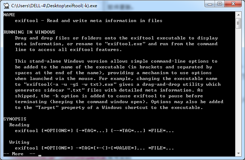This screenshot has height=160, width=245.
Task: Click the "-- More --" pager prompt
Action: click(20, 154)
